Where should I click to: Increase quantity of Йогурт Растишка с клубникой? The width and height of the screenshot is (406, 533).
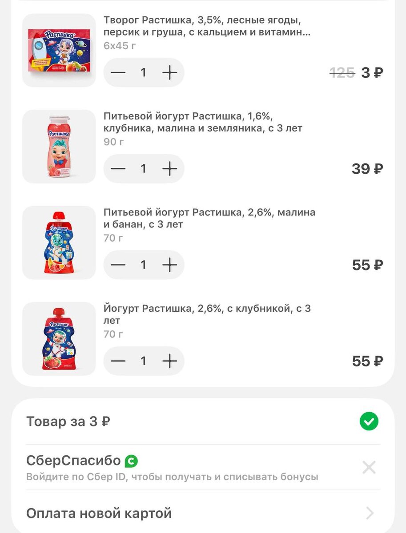tap(169, 361)
